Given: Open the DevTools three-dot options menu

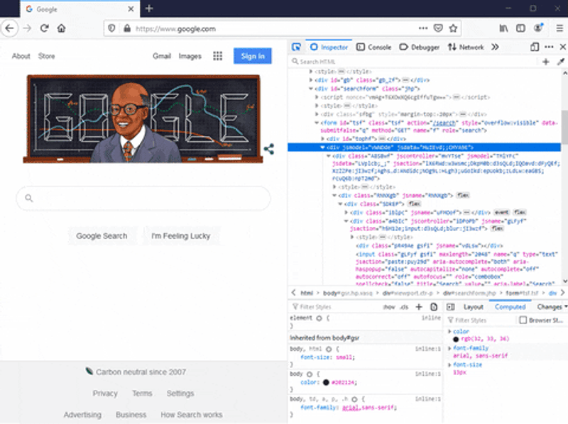Looking at the screenshot, I should (x=549, y=47).
